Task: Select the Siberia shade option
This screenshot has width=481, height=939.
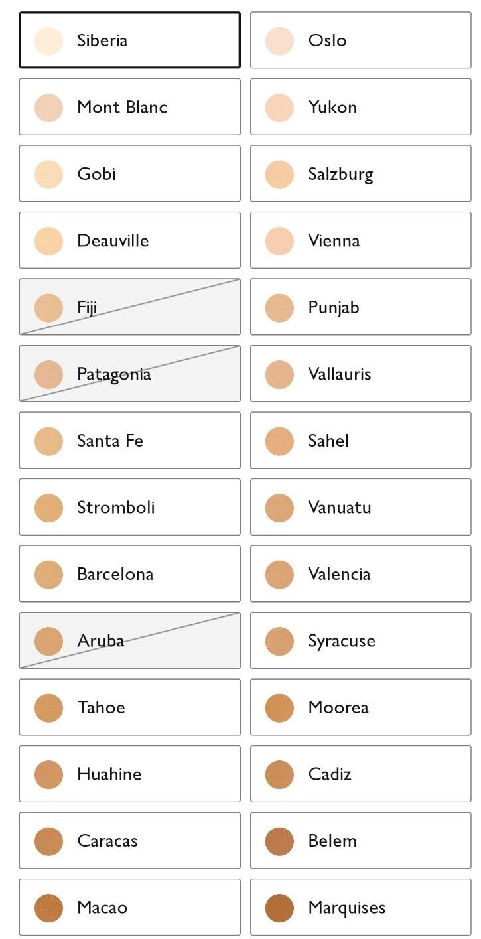Action: (129, 40)
